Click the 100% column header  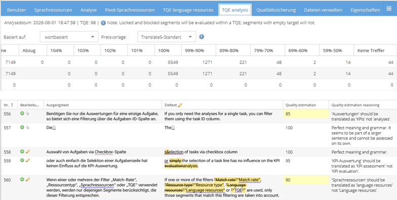168,51
